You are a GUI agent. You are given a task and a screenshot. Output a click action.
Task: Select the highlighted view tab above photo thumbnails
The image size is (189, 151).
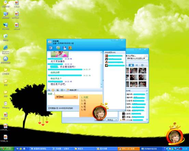131,65
